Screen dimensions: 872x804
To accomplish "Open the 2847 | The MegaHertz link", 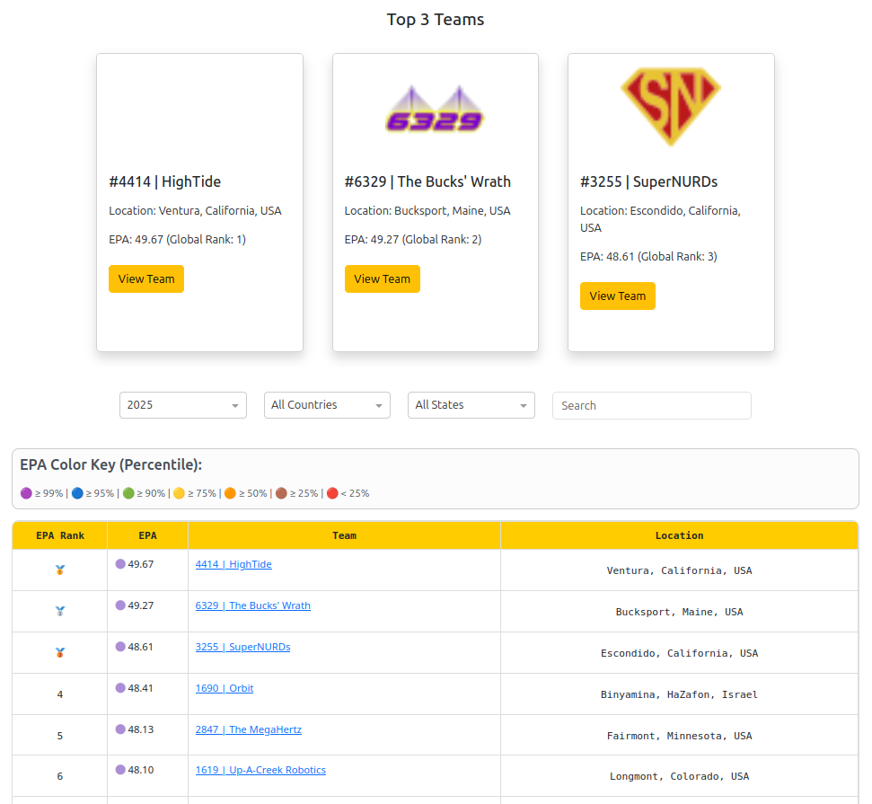I will [x=249, y=729].
